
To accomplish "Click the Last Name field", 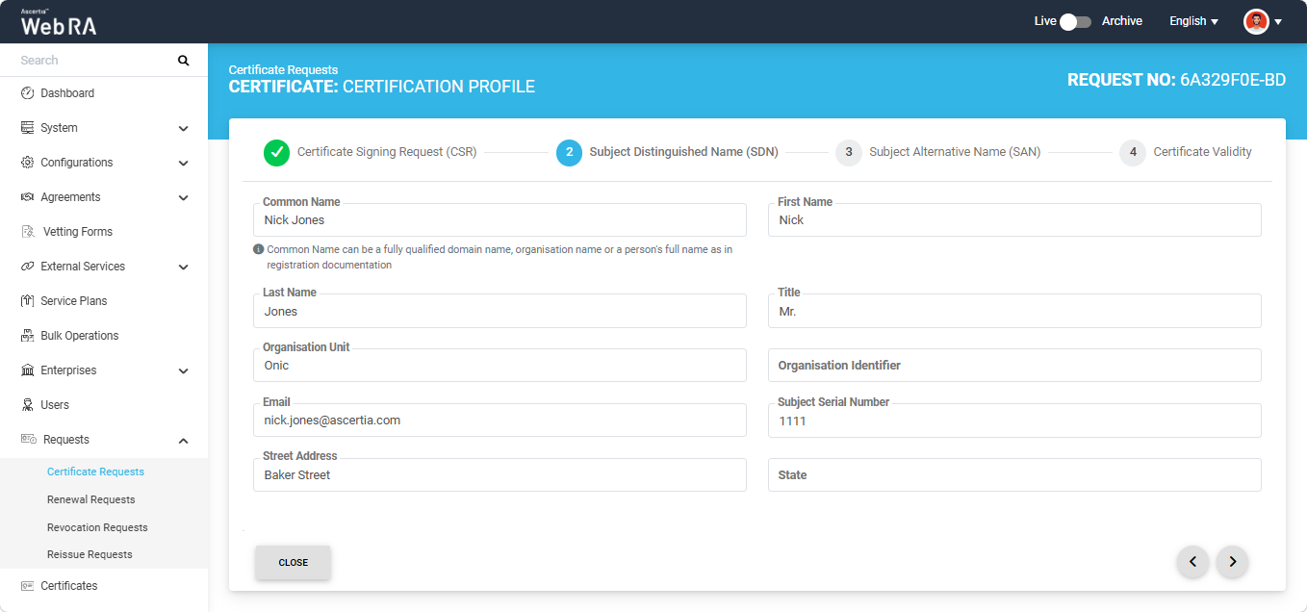I will [x=500, y=311].
